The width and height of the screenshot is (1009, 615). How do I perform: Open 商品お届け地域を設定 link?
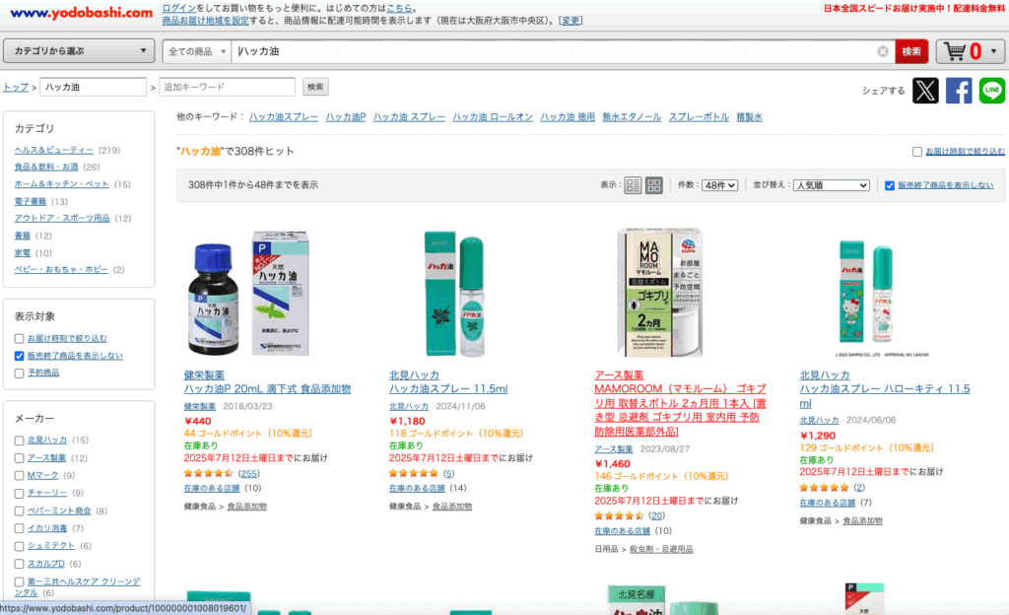(x=205, y=21)
